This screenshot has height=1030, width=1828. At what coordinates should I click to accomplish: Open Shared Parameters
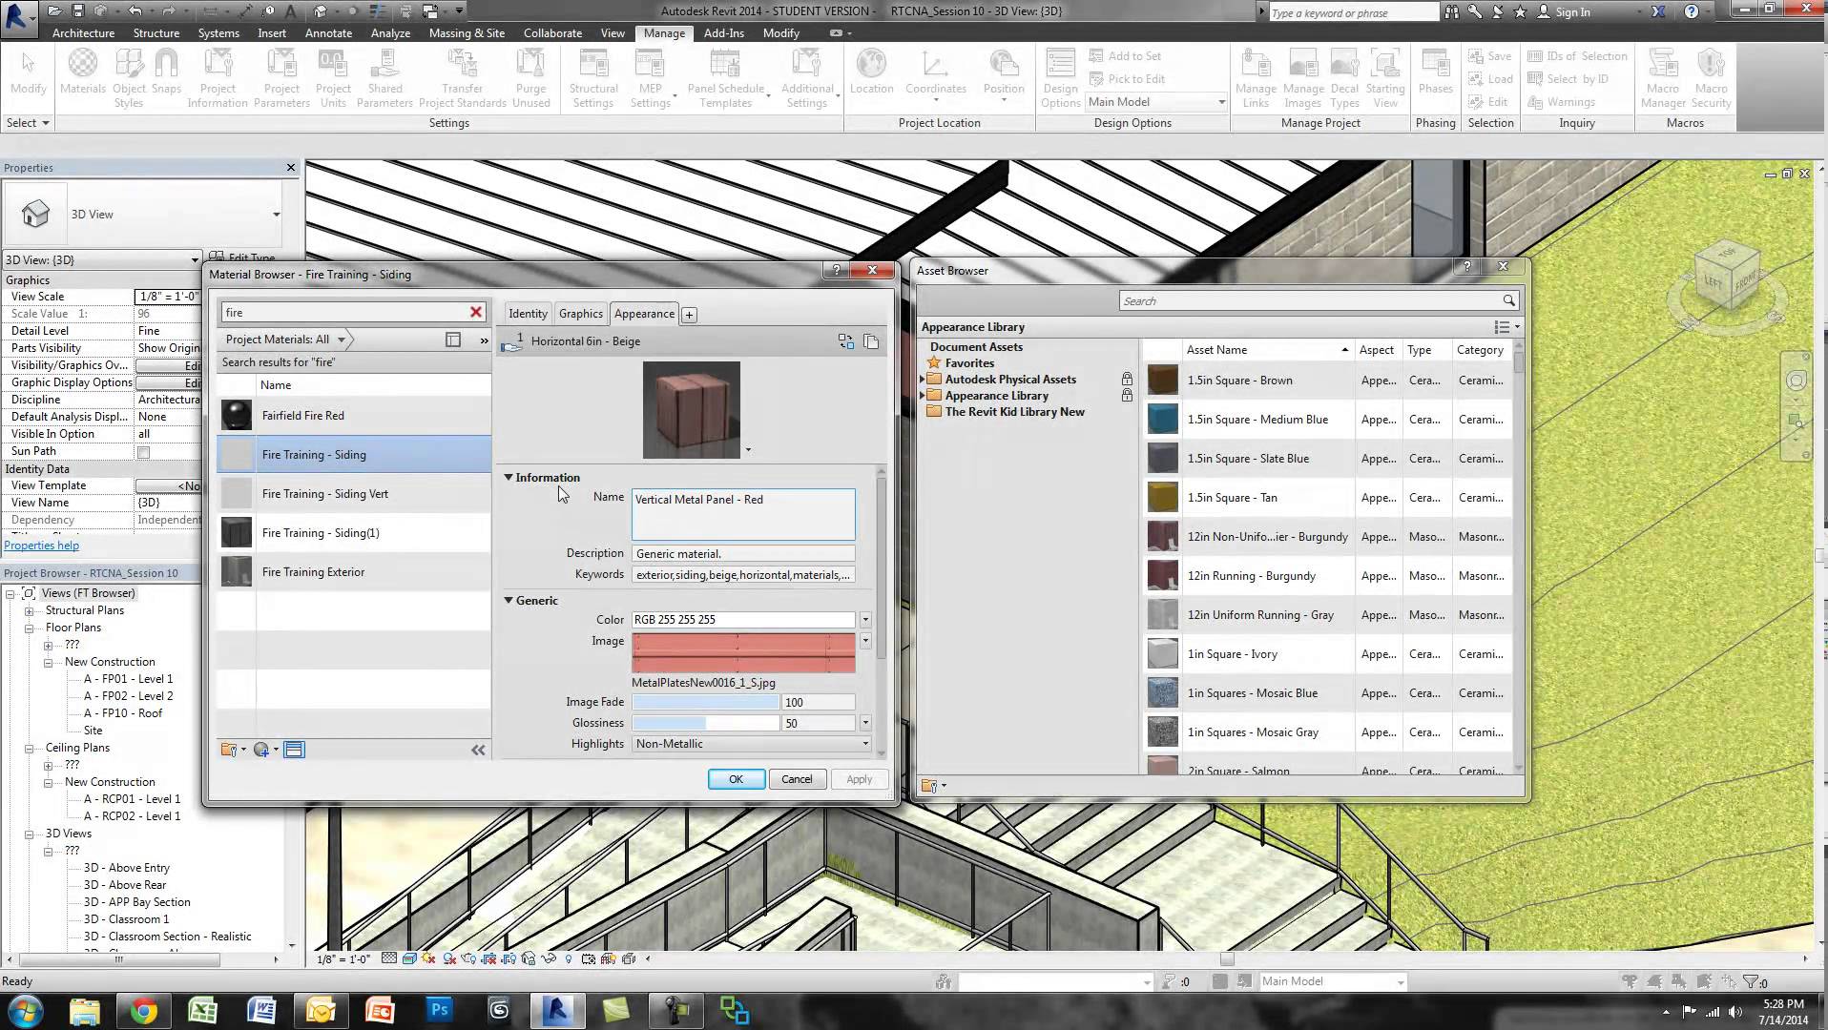click(x=384, y=78)
